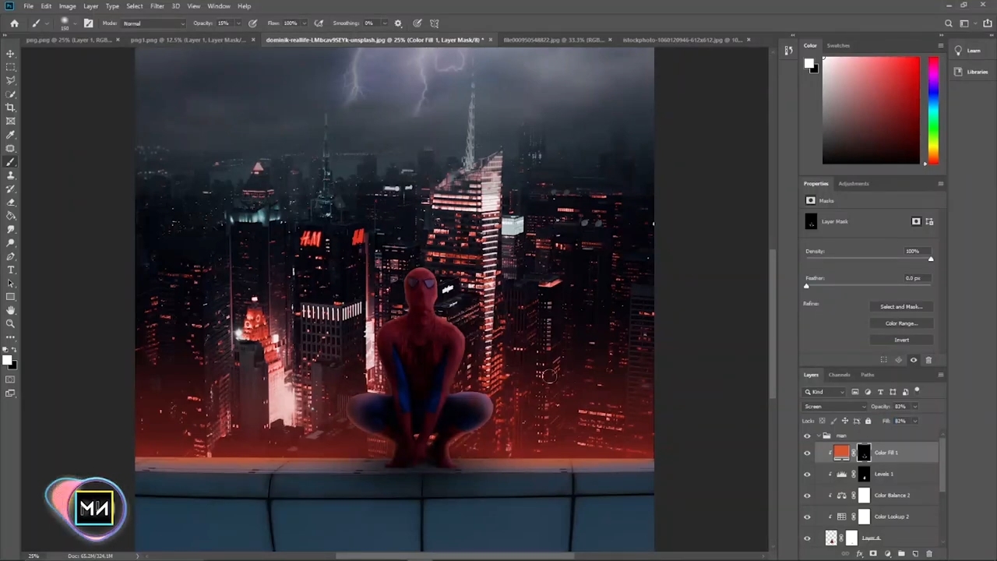Click the vertical hue slider strip

(x=933, y=109)
